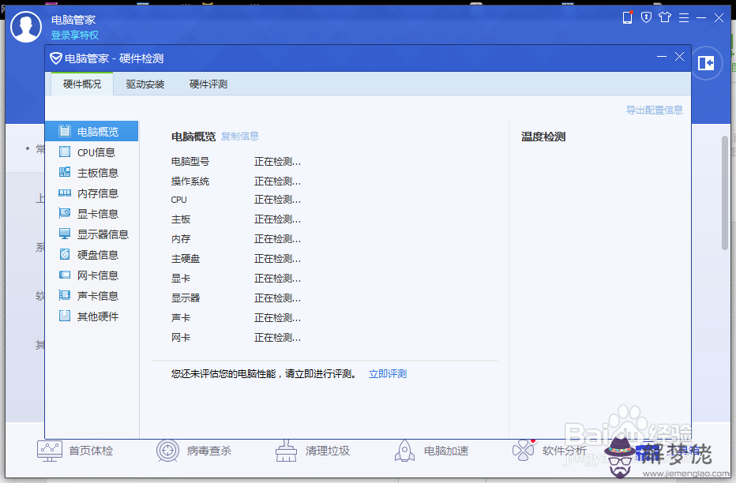
Task: Click the round exit-arrow icon beside the dialog
Action: point(706,63)
